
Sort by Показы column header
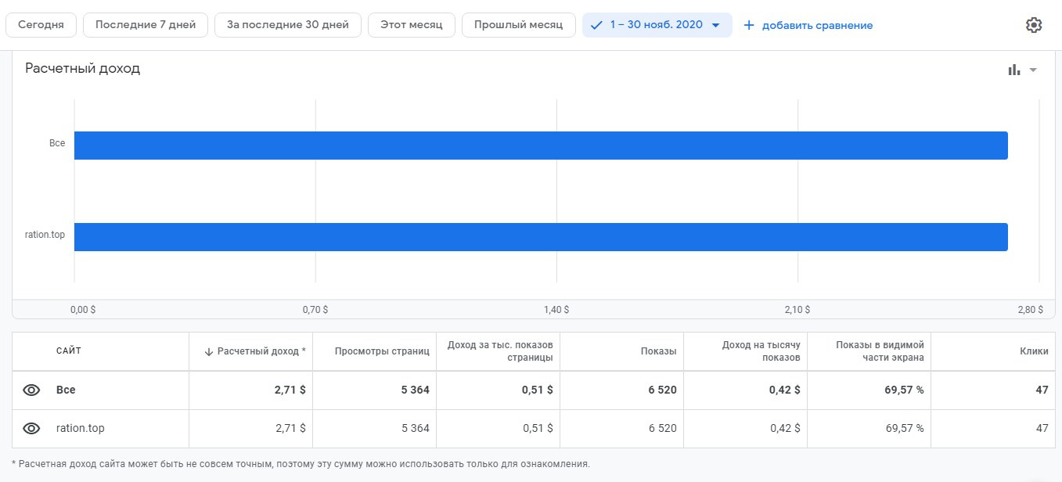click(658, 352)
